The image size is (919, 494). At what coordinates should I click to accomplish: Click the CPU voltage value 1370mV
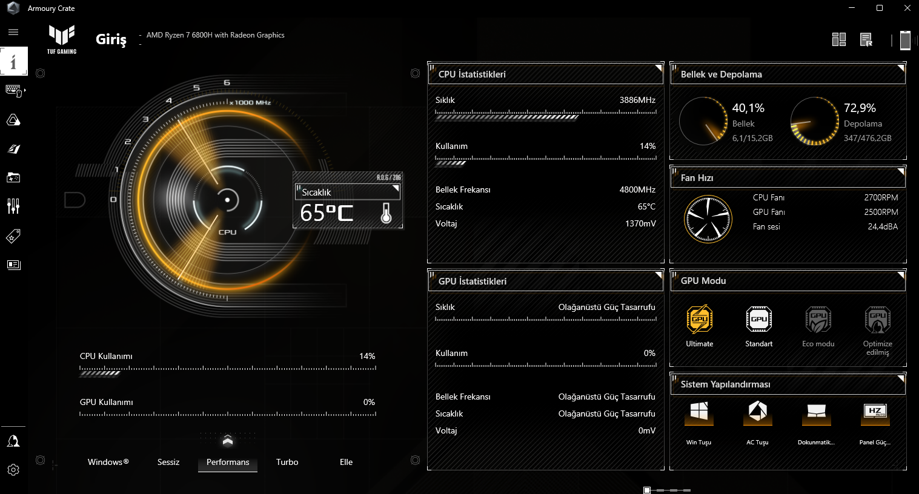pyautogui.click(x=640, y=223)
